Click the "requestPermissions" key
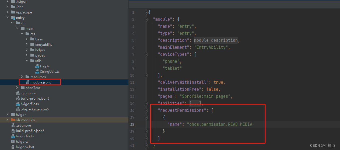The width and height of the screenshot is (340, 150). [x=182, y=110]
